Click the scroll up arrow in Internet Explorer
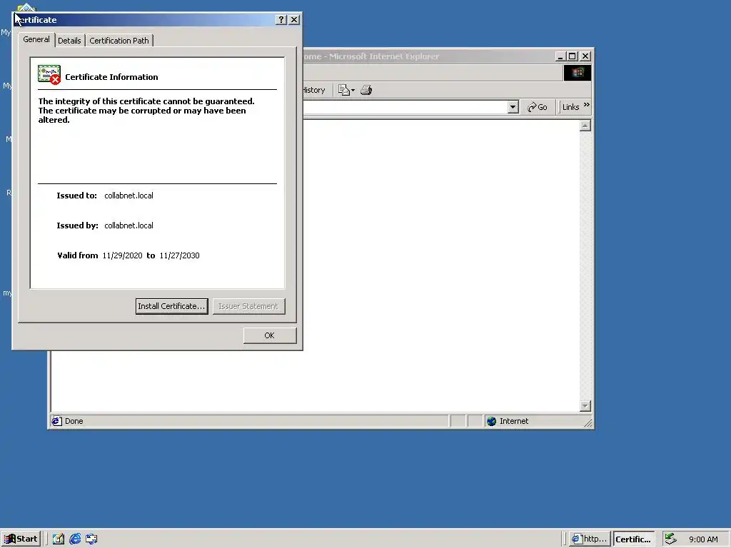This screenshot has width=731, height=548. 585,126
